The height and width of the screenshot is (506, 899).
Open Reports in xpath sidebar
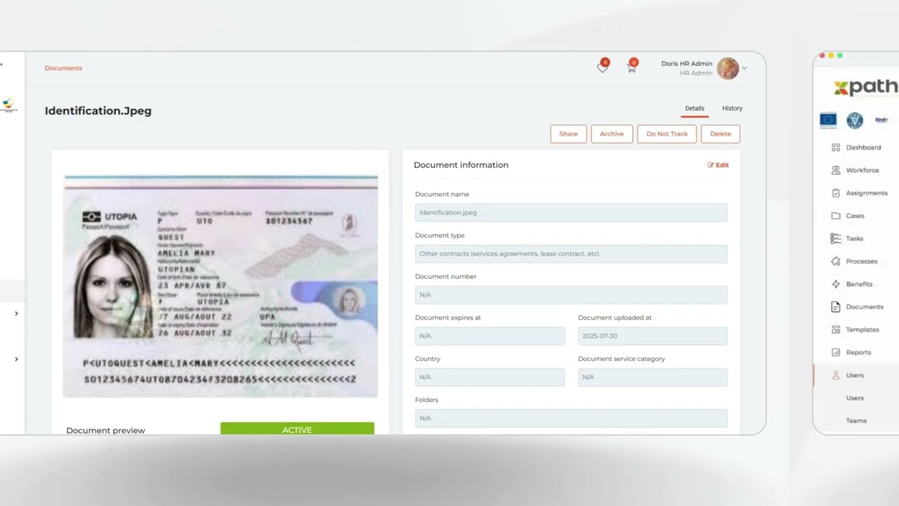pyautogui.click(x=858, y=352)
